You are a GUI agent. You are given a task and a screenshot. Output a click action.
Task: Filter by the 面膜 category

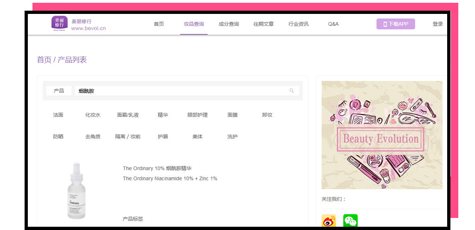pyautogui.click(x=232, y=115)
